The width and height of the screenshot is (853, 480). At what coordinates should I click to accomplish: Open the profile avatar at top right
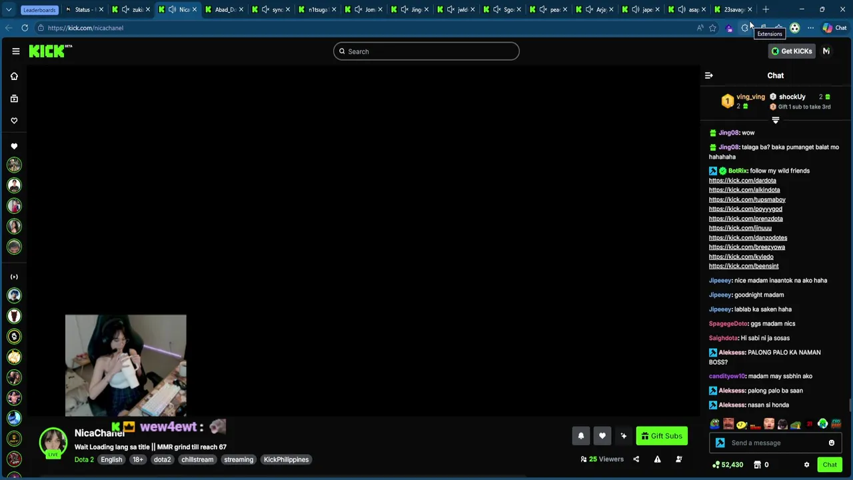826,51
